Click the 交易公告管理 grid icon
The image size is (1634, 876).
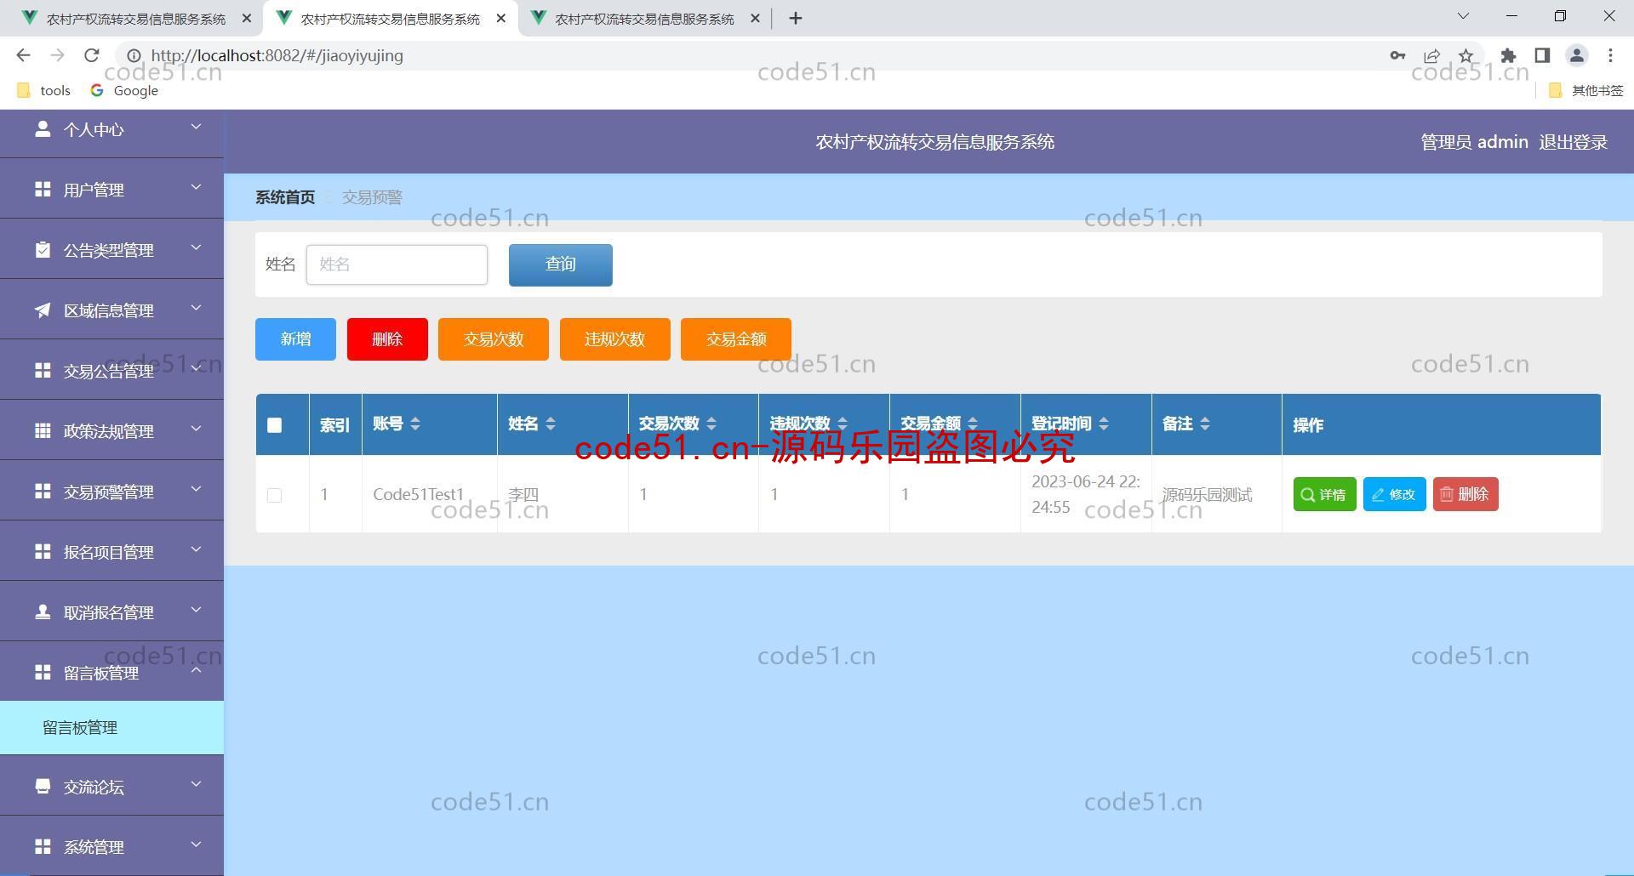[43, 370]
